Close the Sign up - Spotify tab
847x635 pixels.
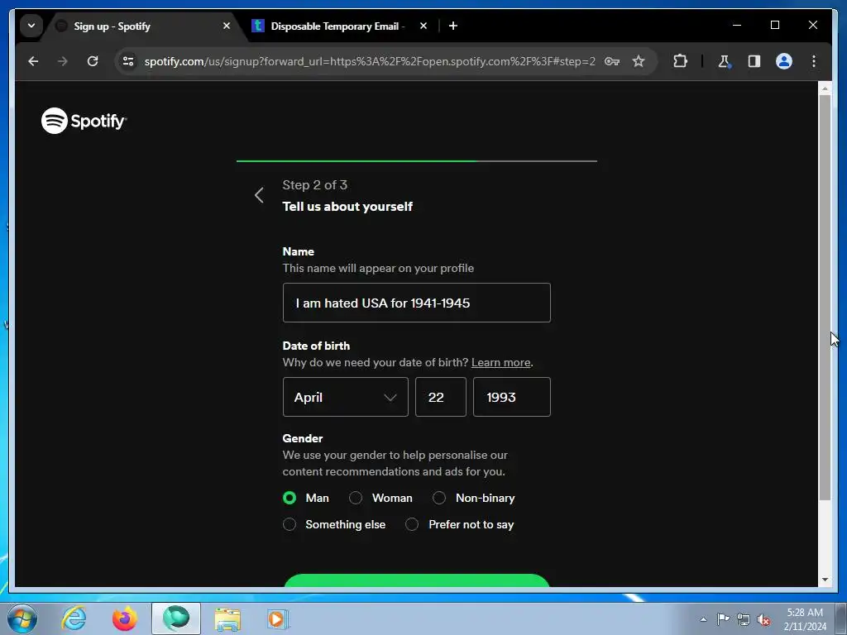point(227,26)
